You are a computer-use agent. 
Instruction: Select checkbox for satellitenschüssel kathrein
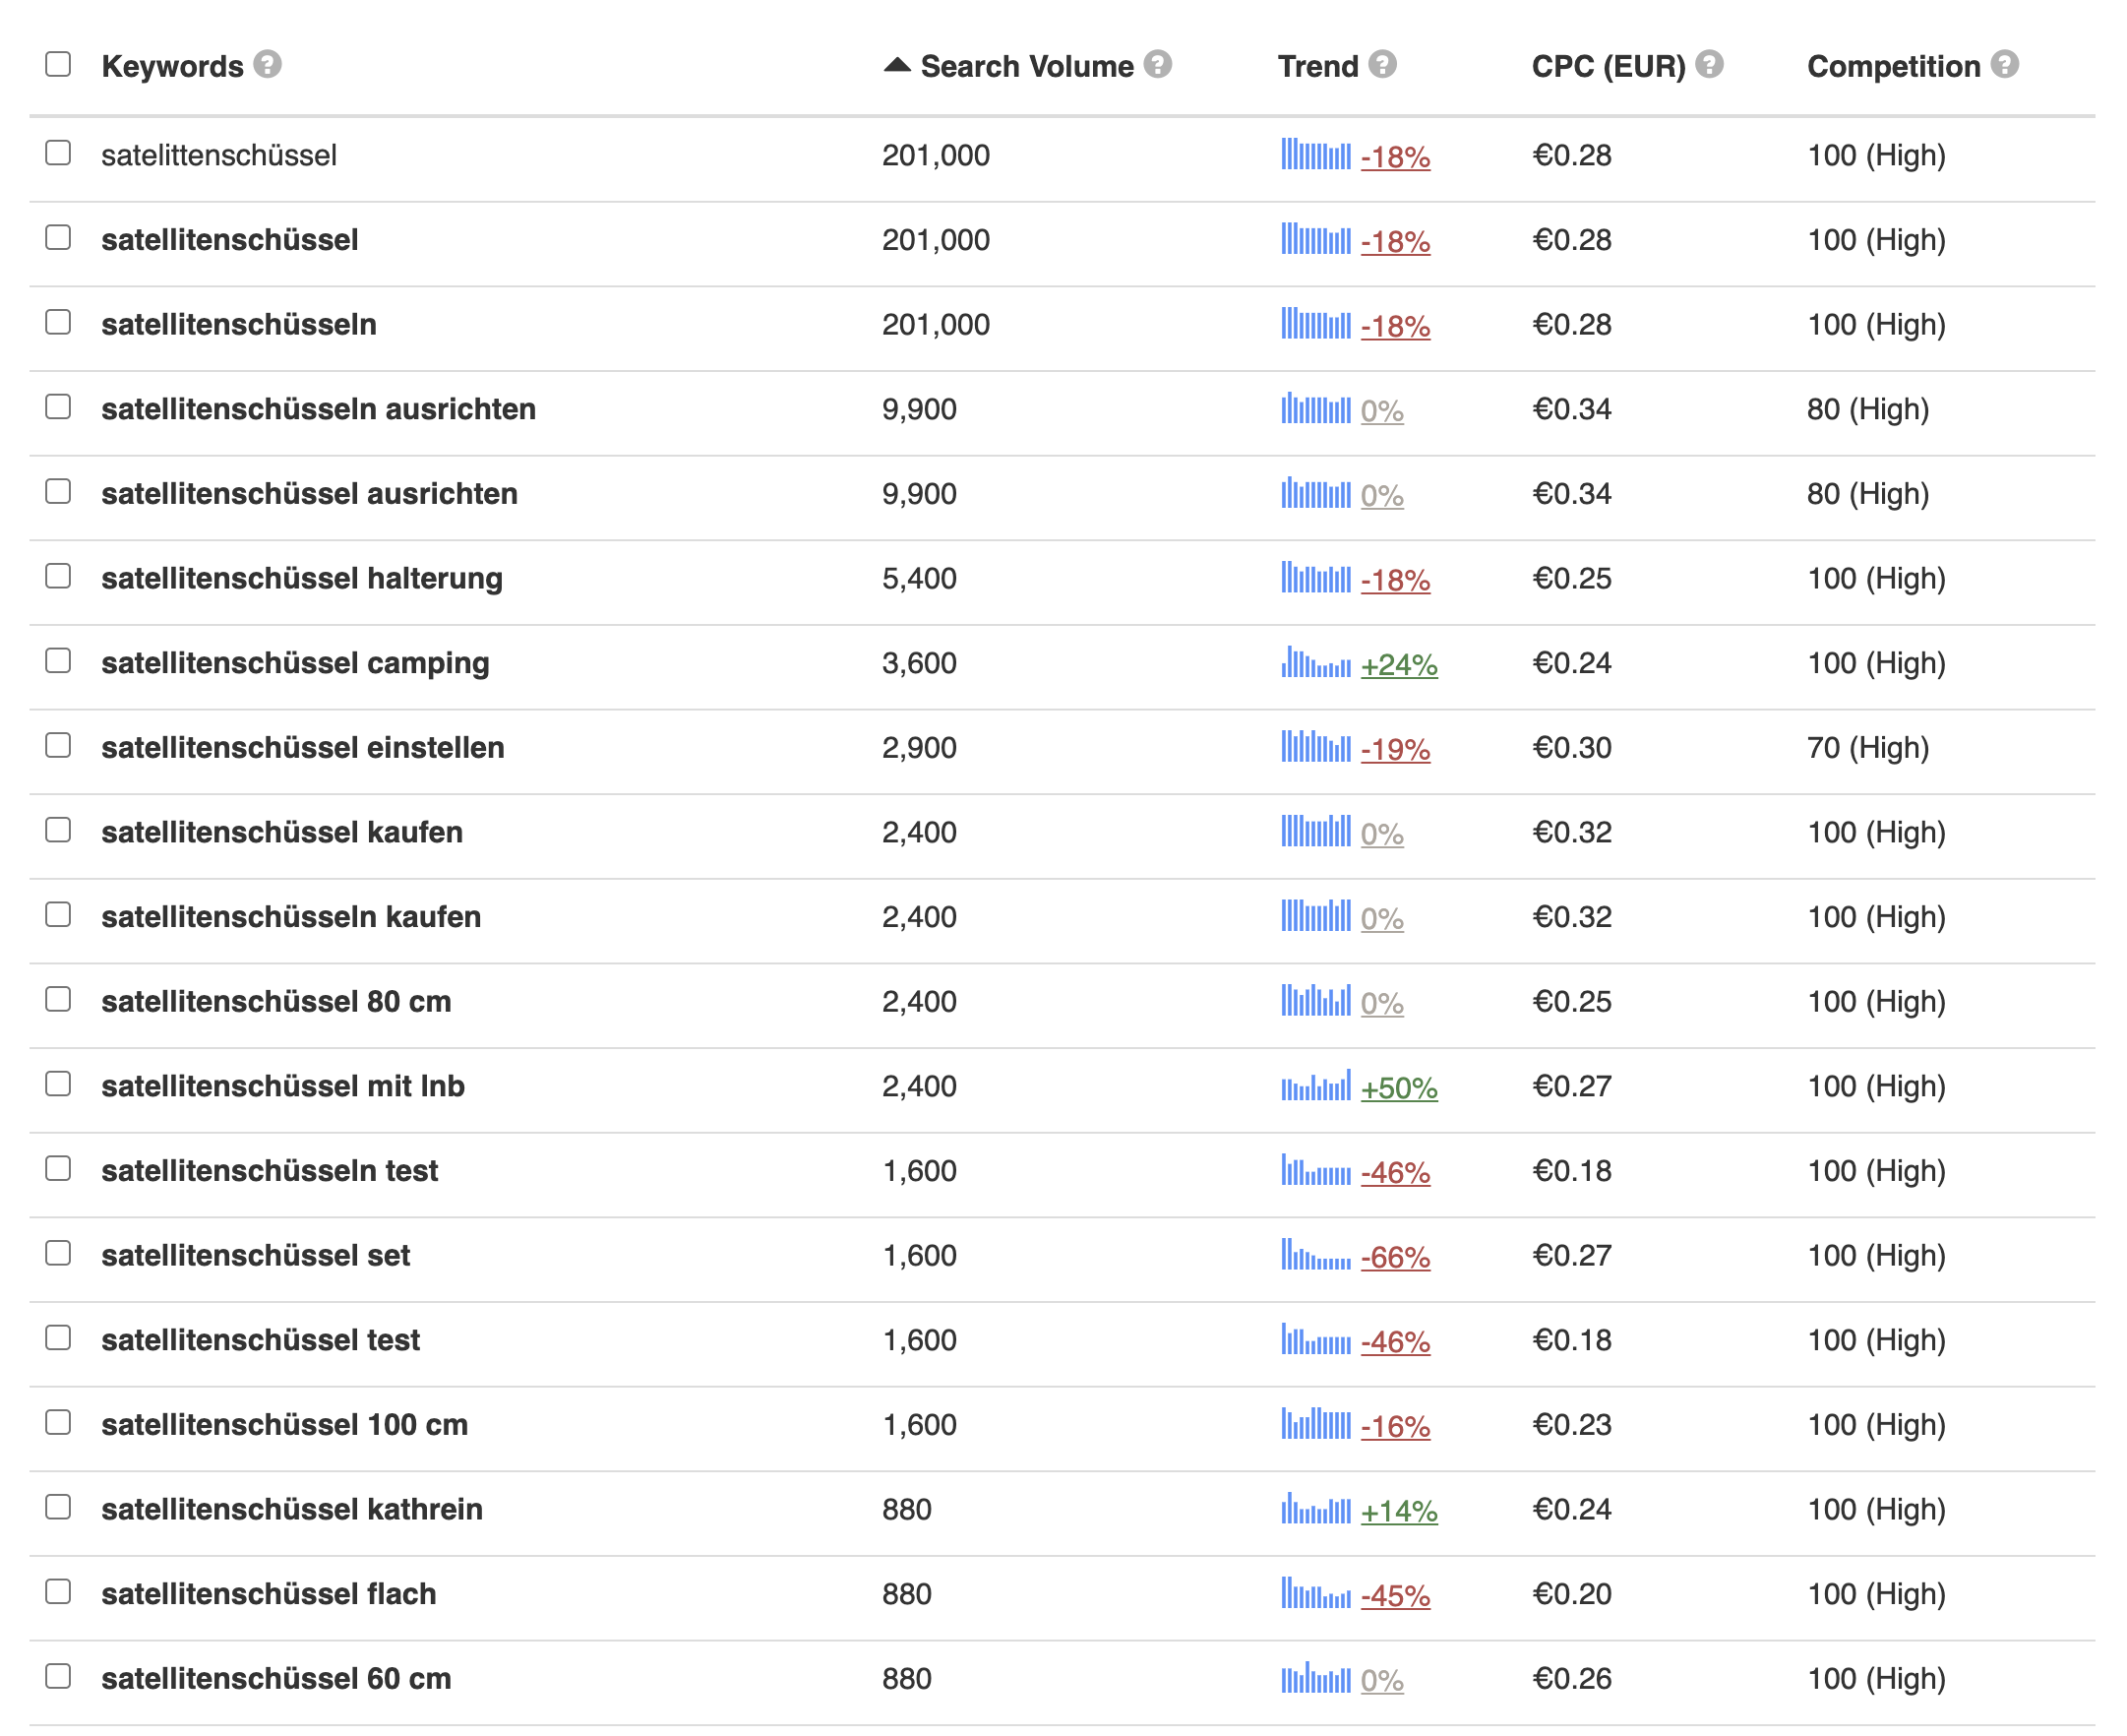click(58, 1507)
